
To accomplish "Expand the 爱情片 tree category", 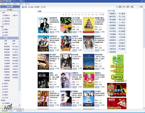I will click(x=3, y=29).
